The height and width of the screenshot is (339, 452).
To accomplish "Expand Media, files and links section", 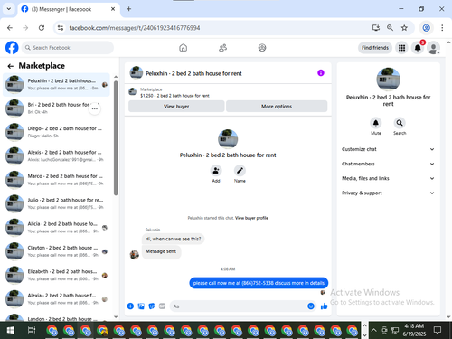I will click(x=388, y=178).
